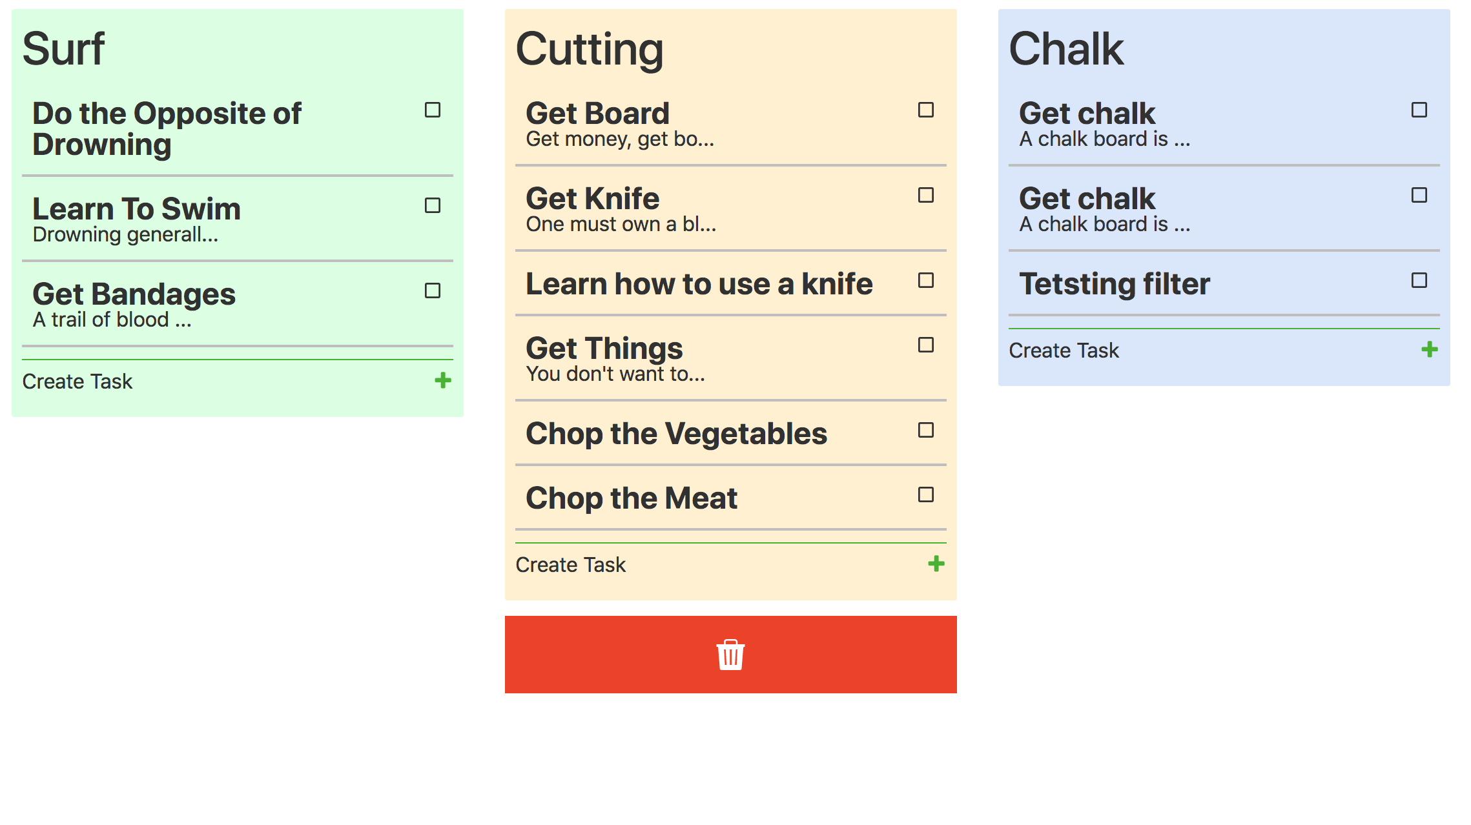
Task: Open Learn how to use a knife task
Action: coord(731,283)
